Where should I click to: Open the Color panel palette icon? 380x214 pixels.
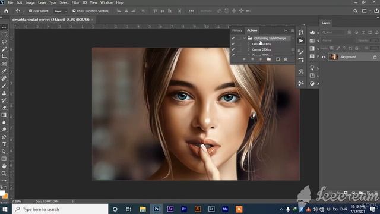click(x=312, y=33)
